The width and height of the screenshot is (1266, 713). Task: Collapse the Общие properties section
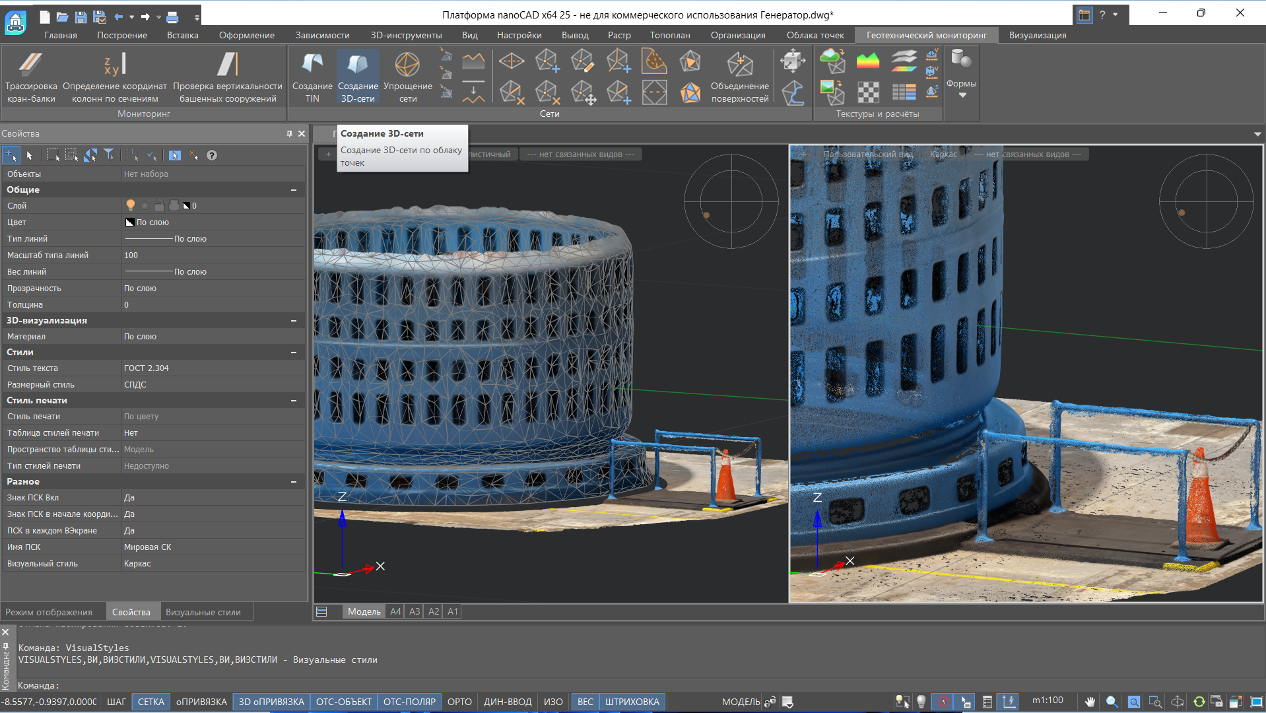pos(293,190)
